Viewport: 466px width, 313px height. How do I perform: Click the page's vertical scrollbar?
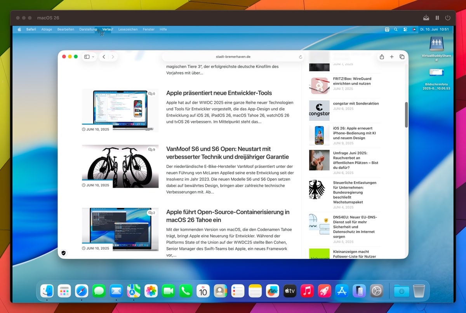pos(406,115)
